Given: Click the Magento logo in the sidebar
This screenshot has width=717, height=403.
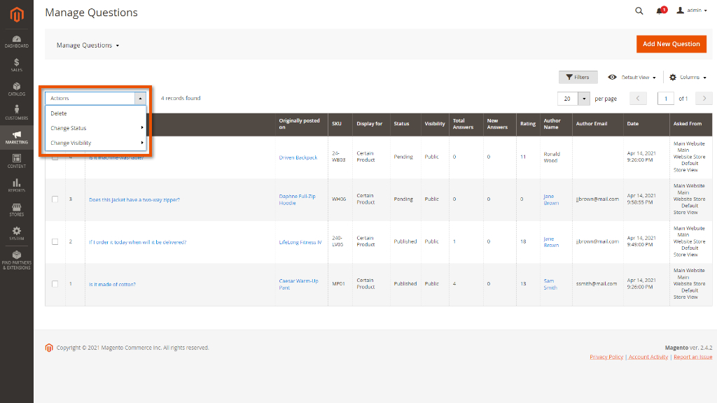Looking at the screenshot, I should point(17,15).
